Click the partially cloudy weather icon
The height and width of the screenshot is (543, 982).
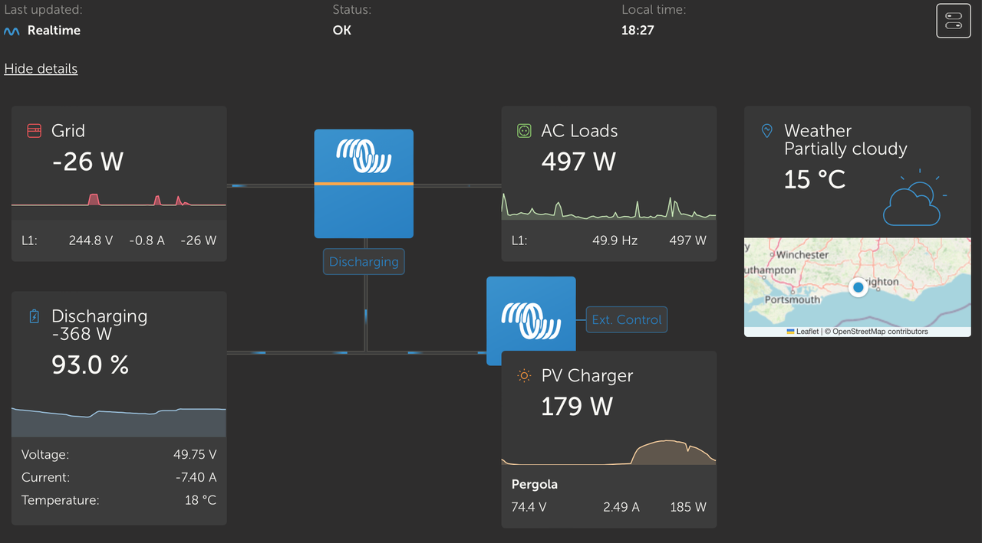914,198
